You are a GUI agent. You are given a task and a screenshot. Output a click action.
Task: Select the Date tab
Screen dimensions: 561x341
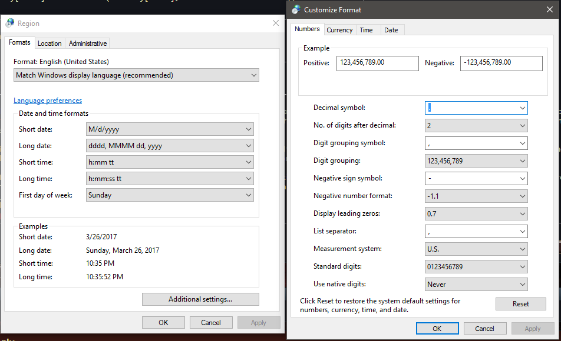click(x=391, y=30)
